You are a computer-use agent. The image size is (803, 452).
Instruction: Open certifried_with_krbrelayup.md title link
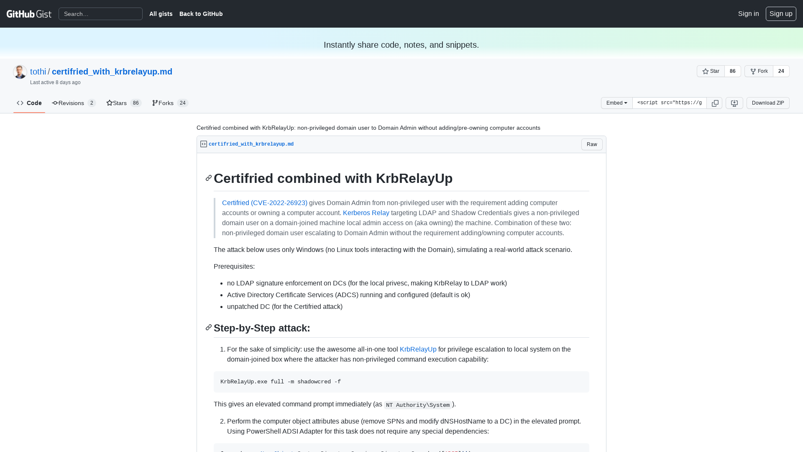click(x=112, y=72)
